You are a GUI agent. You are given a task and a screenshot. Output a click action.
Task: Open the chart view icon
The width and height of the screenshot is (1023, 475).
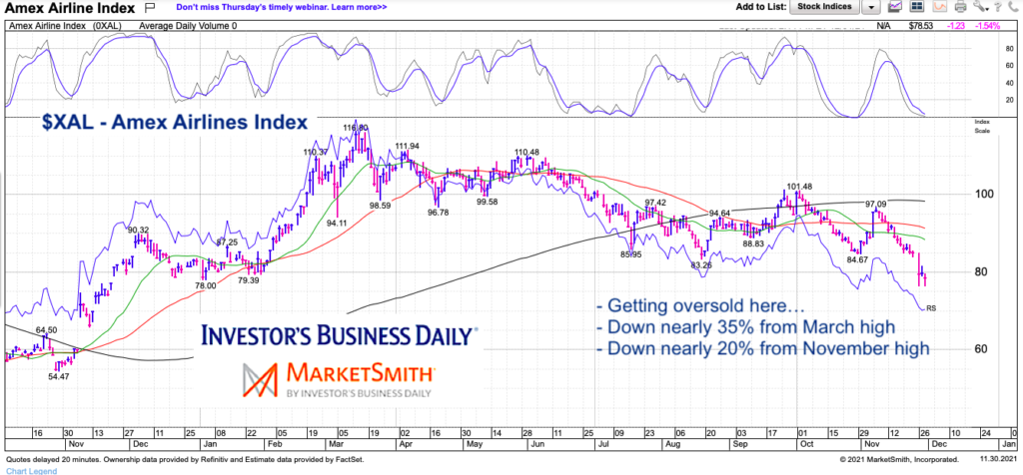(896, 7)
